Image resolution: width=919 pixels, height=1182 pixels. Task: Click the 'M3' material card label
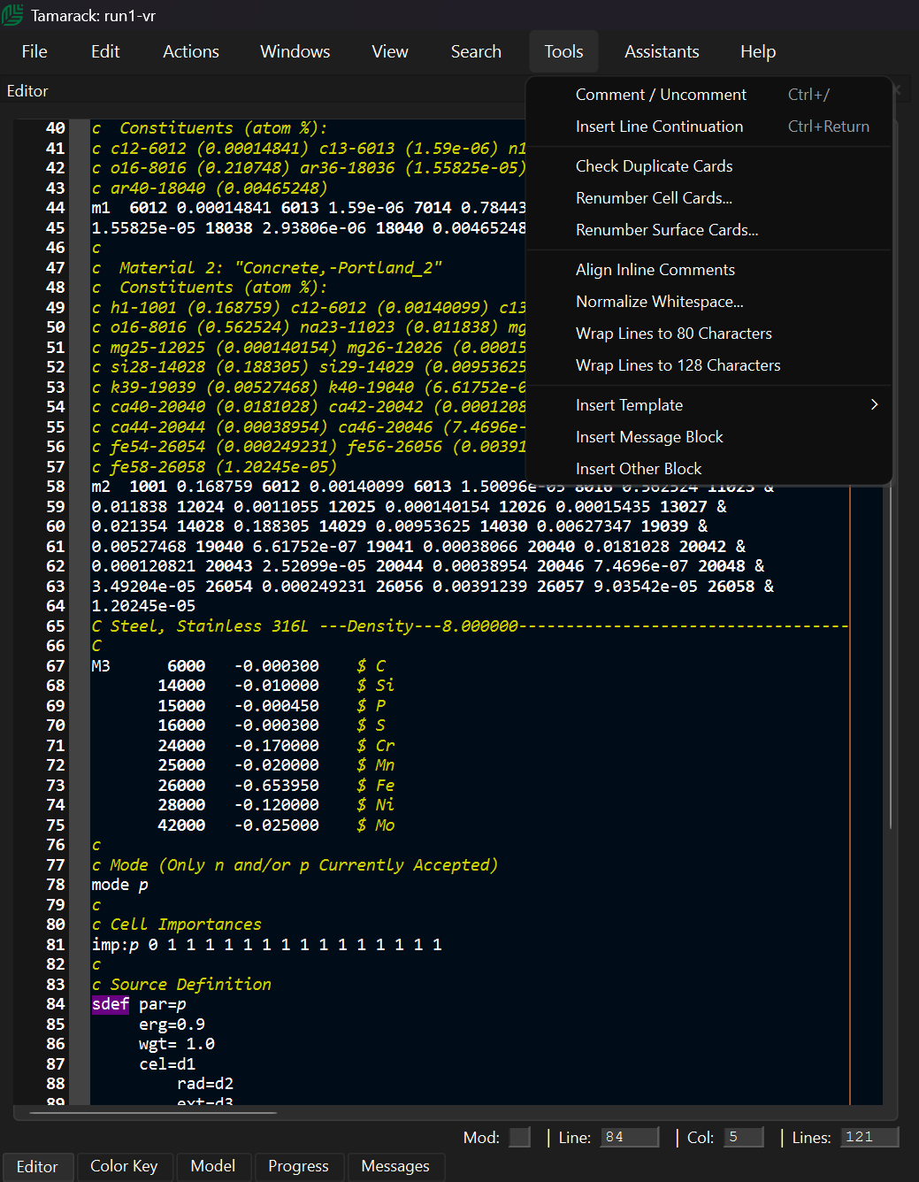pos(101,666)
